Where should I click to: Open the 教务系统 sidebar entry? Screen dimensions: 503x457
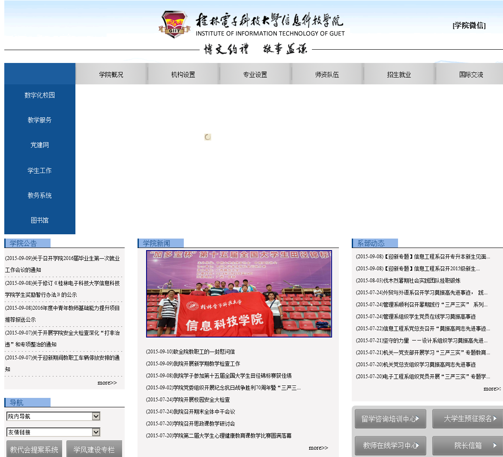click(x=39, y=195)
